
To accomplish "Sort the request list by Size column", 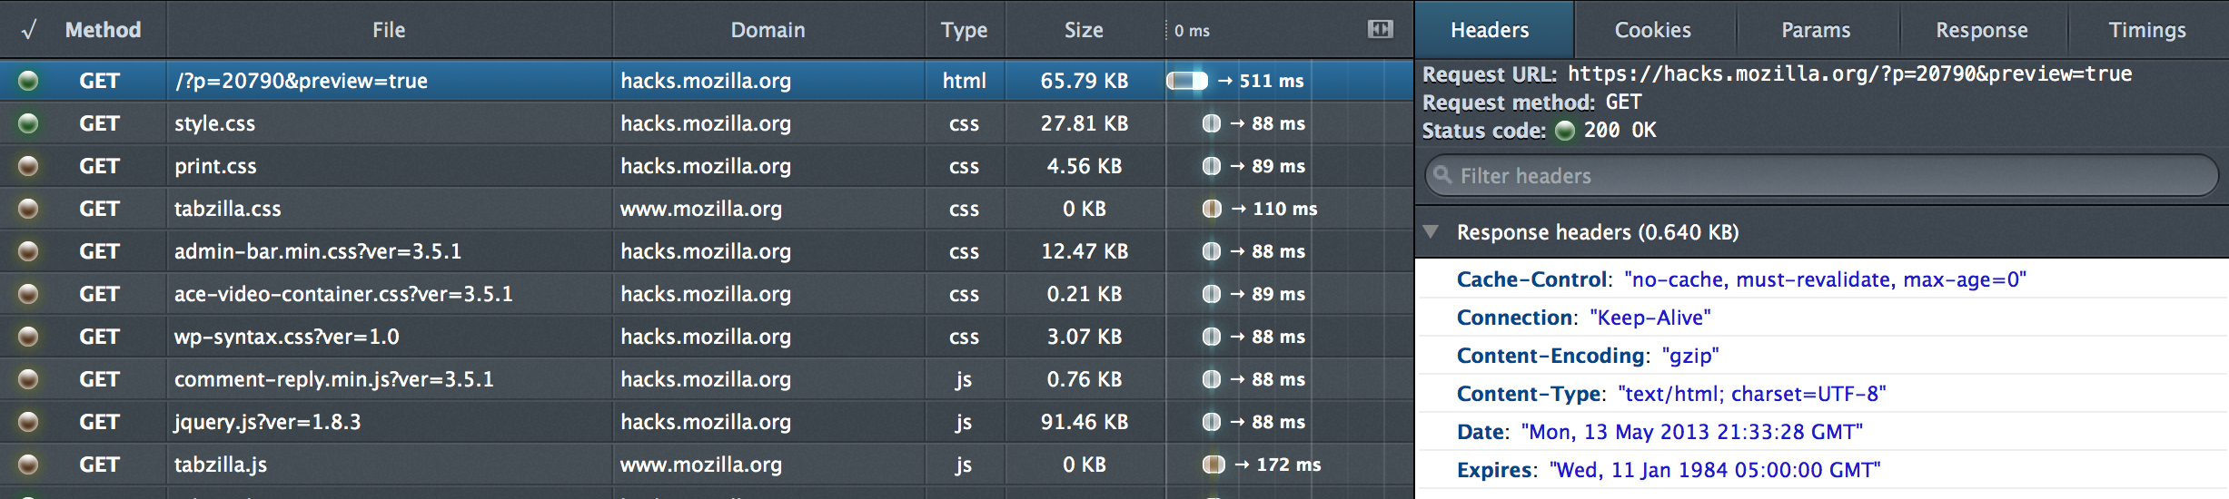I will pyautogui.click(x=1084, y=30).
